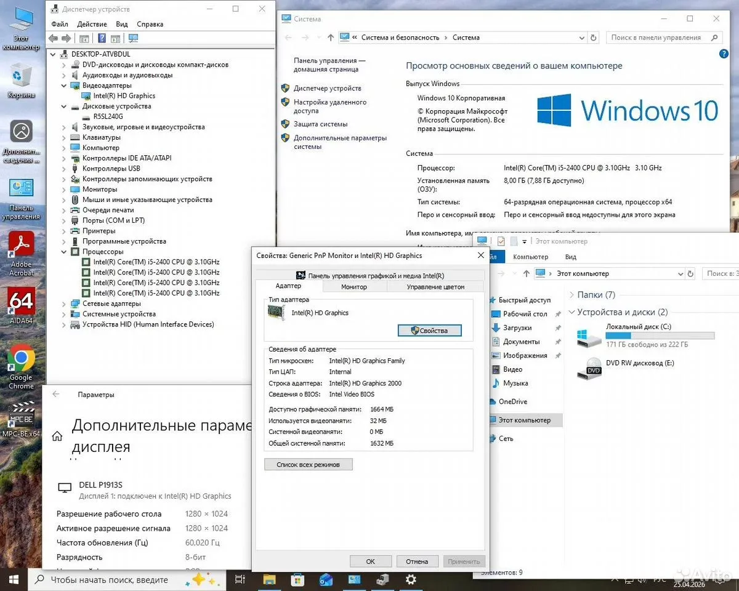Expand the Контроллеры USB node
This screenshot has height=591, width=739.
tap(64, 169)
